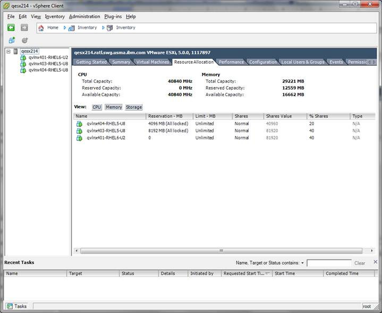Viewport: 382px width, 313px height.
Task: Click the '8192 MB (All locked)' reservation cell
Action: pos(168,131)
